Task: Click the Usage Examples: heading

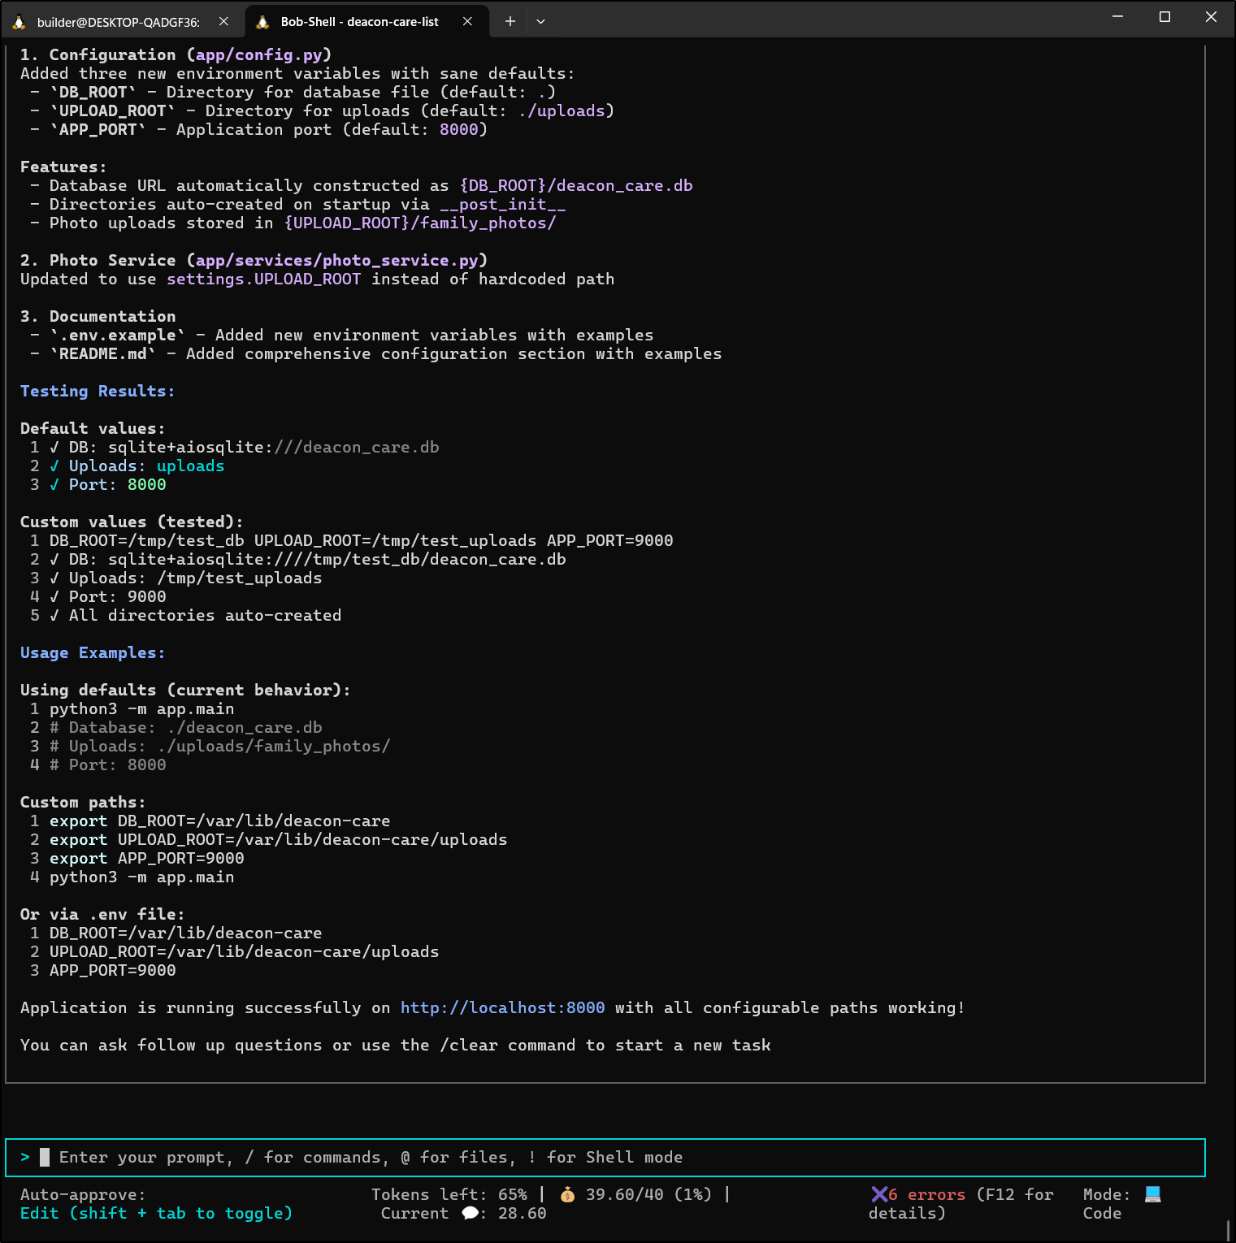Action: 93,652
